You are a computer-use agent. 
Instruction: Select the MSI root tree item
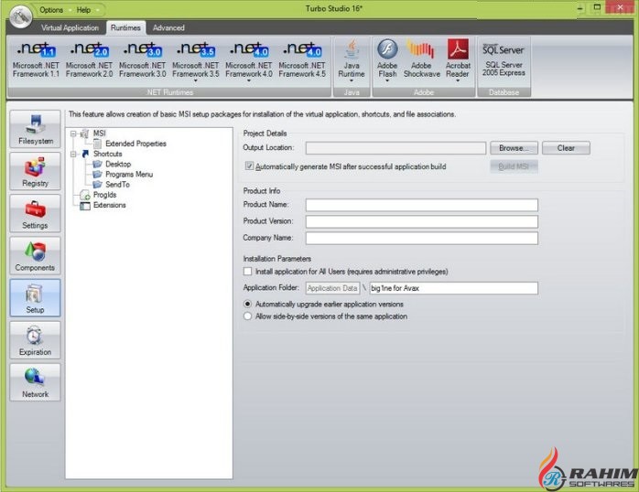(100, 134)
